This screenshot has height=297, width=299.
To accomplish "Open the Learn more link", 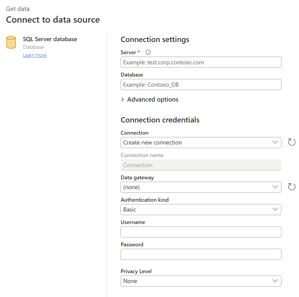I will coord(35,55).
